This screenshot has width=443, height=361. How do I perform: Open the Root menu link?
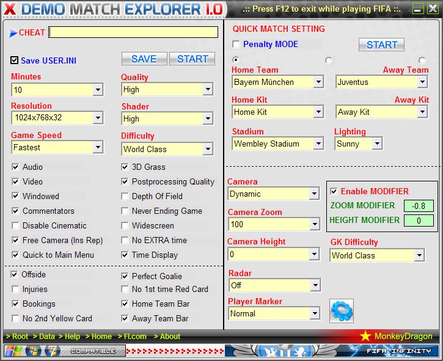(17, 336)
